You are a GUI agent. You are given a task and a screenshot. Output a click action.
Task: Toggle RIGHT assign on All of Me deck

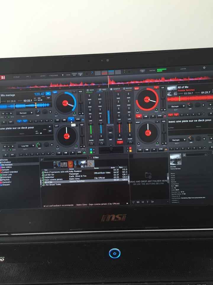click(x=137, y=89)
